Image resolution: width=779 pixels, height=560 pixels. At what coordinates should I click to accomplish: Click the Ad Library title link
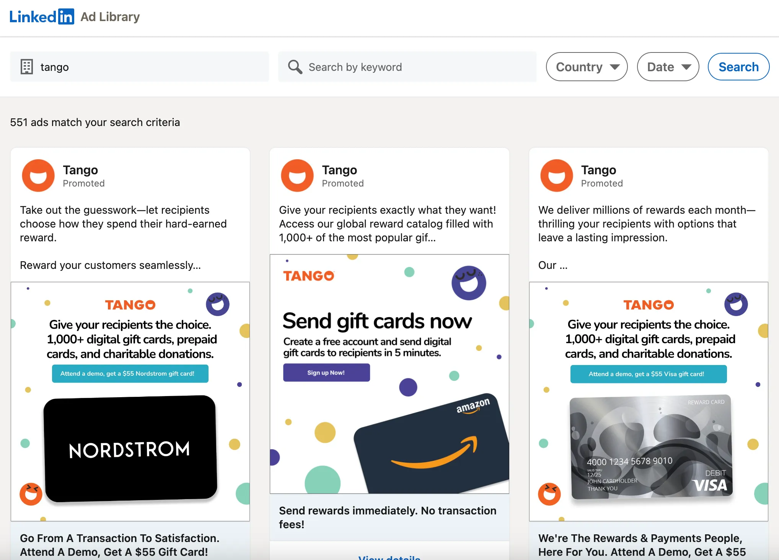pyautogui.click(x=110, y=17)
